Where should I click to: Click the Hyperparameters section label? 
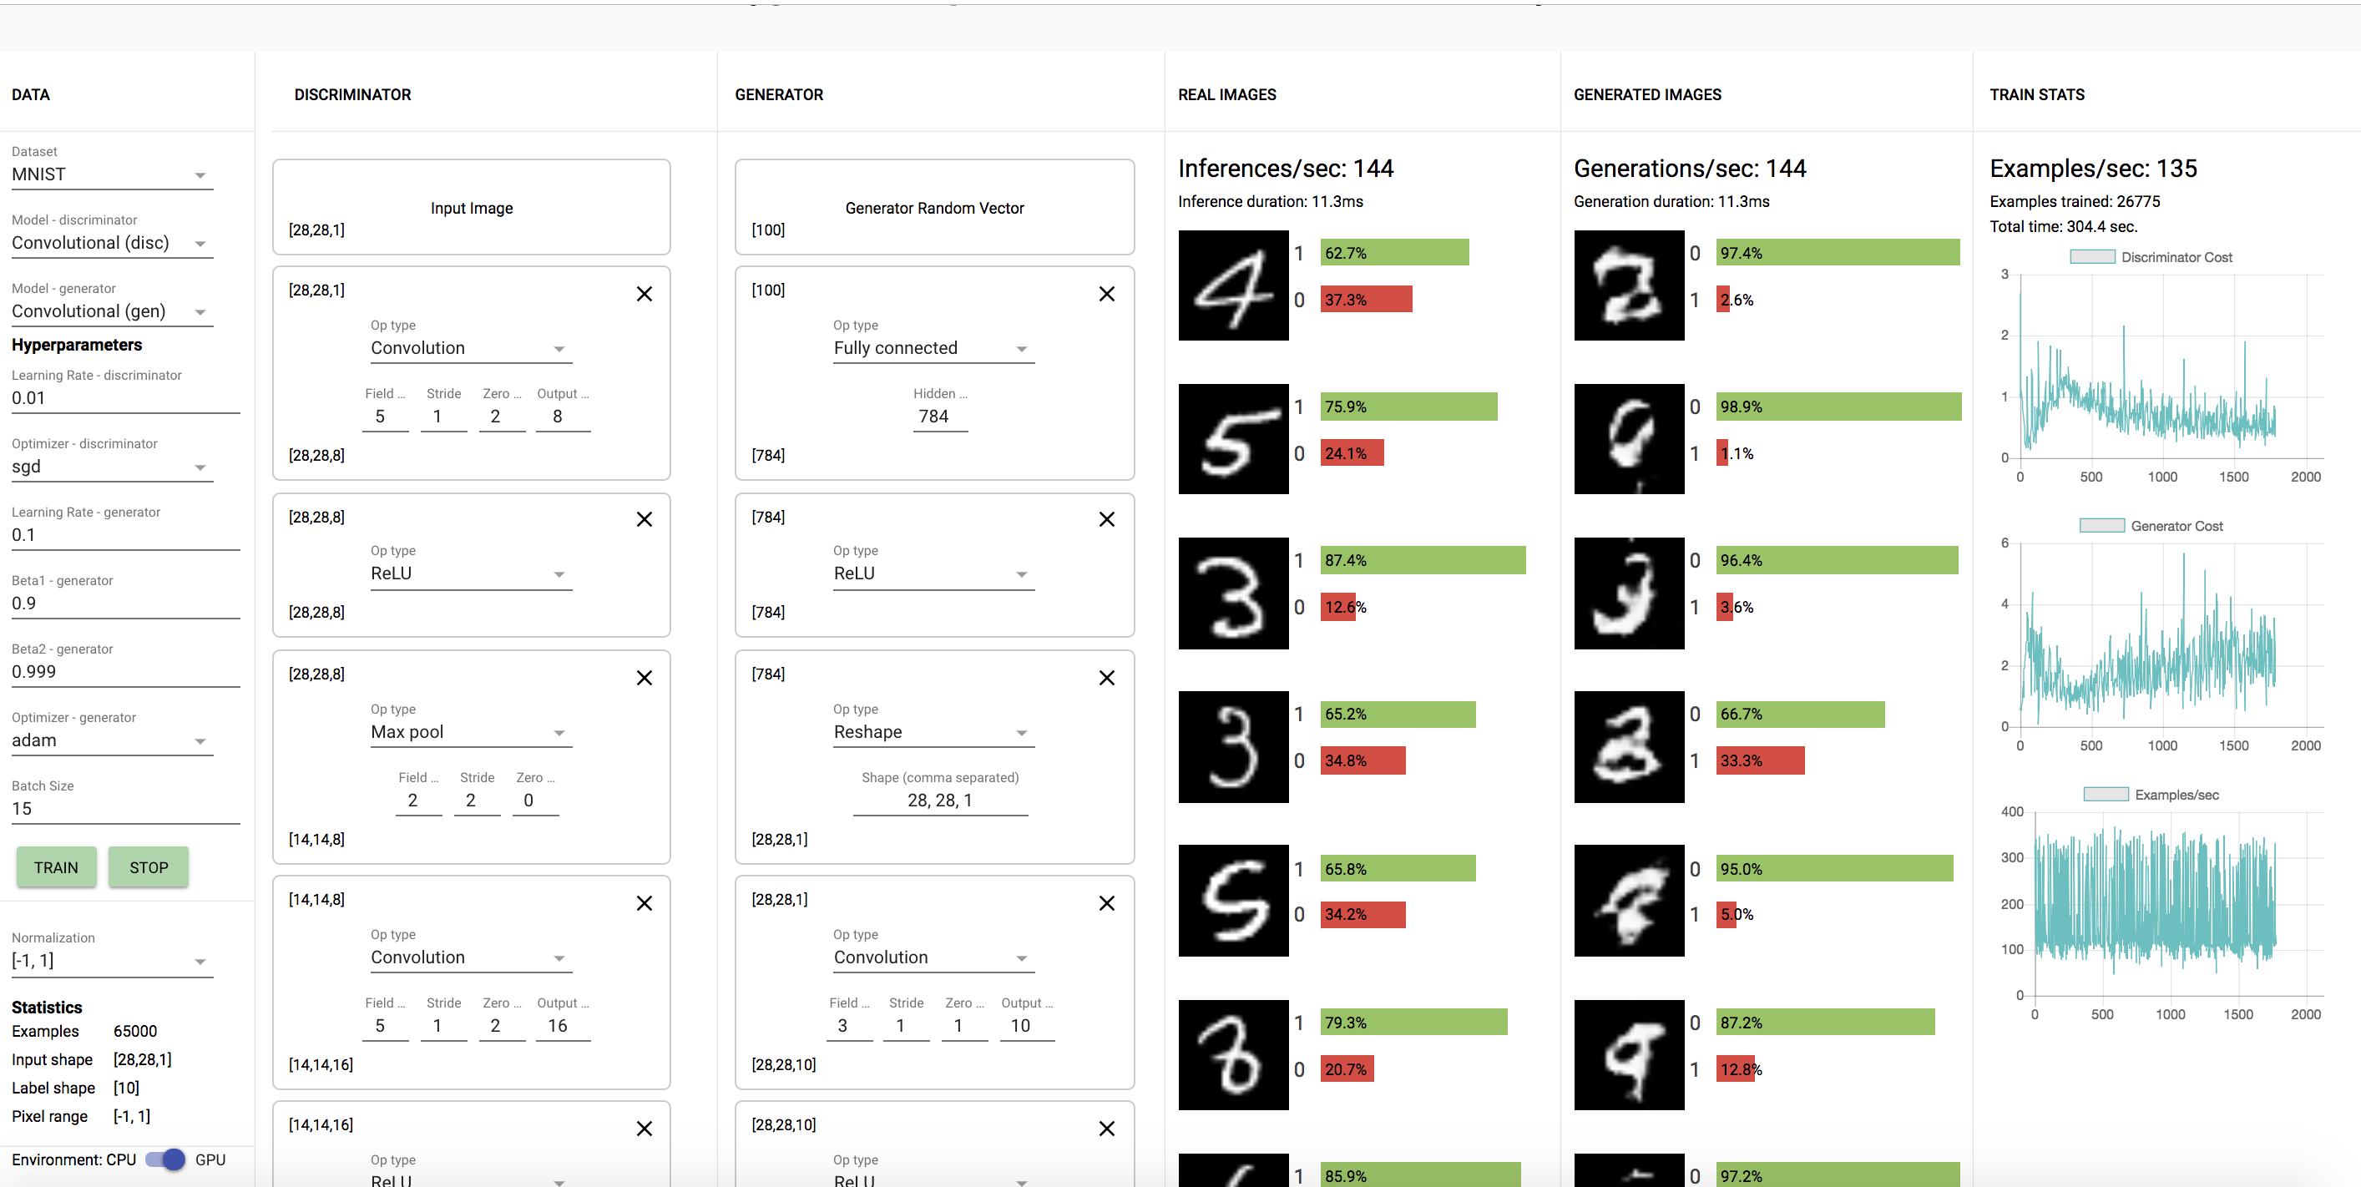click(77, 345)
